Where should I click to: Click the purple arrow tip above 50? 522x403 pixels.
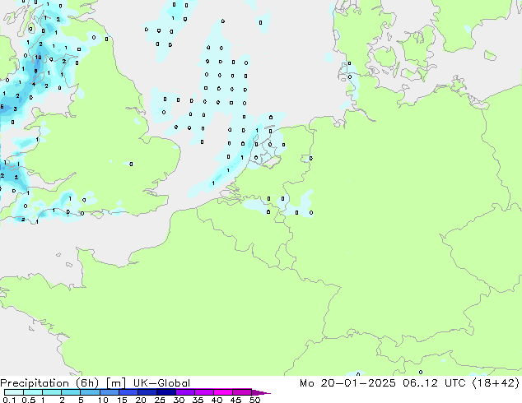coord(261,392)
